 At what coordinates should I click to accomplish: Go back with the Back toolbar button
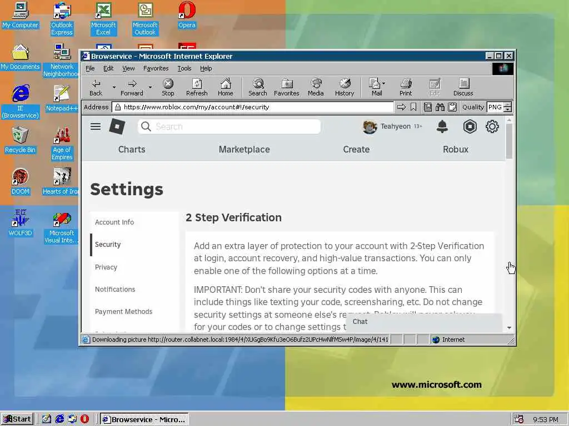click(x=96, y=87)
